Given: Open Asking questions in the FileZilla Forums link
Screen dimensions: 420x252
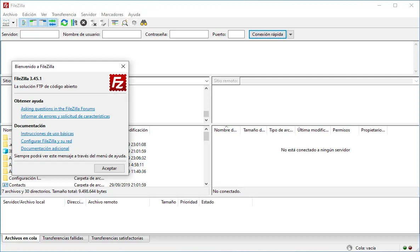Looking at the screenshot, I should pyautogui.click(x=58, y=108).
